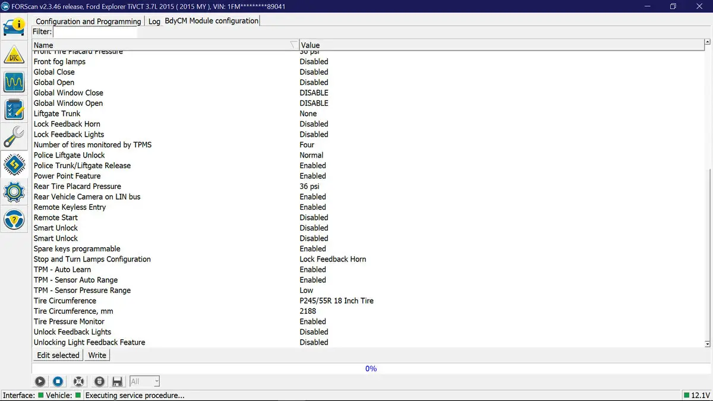Select Number of tires monitored by TPMS
This screenshot has height=401, width=713.
(x=367, y=145)
